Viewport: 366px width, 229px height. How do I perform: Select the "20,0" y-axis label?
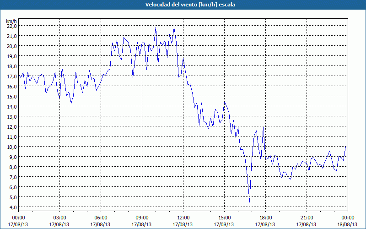coord(12,46)
